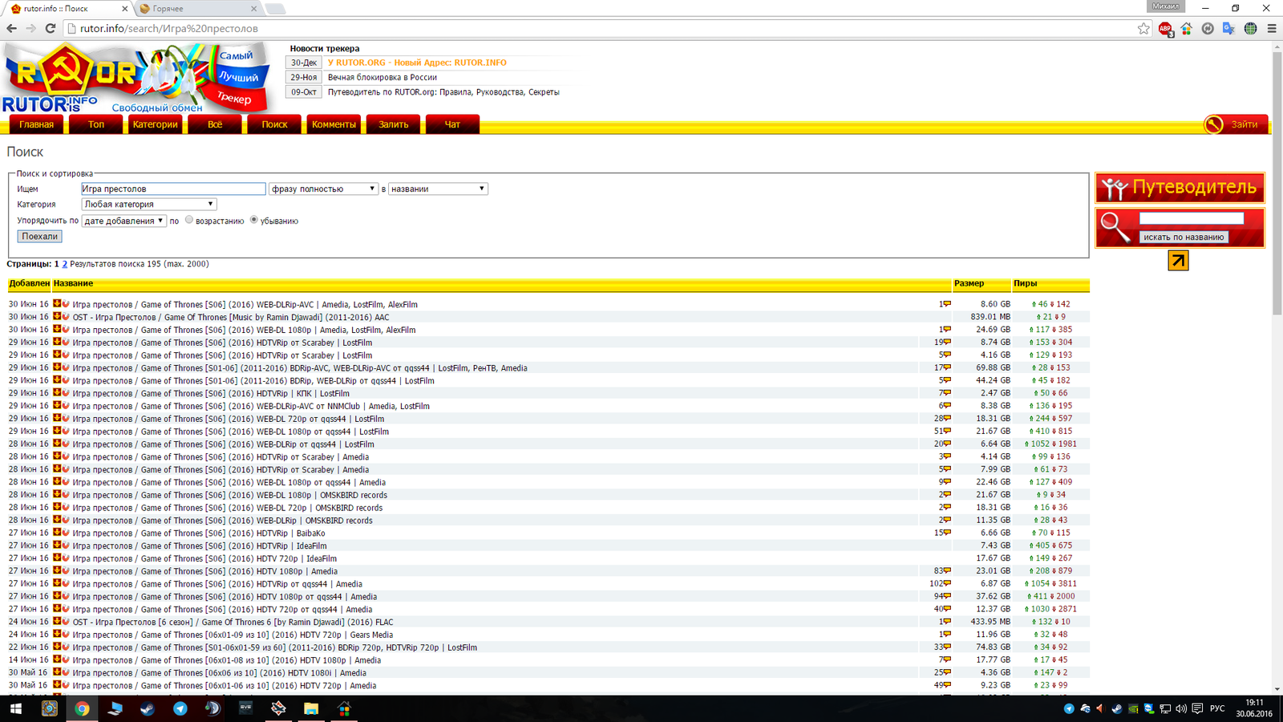This screenshot has width=1283, height=722.
Task: Click the page vertical scrollbar
Action: pyautogui.click(x=1277, y=185)
